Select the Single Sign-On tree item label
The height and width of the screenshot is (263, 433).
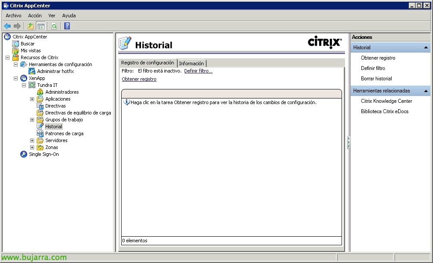pos(44,154)
